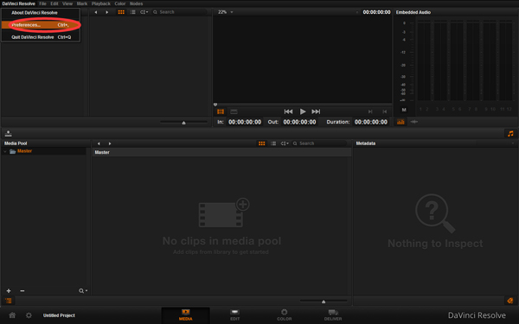Open the Metadata panel options dropdown

pyautogui.click(x=513, y=143)
